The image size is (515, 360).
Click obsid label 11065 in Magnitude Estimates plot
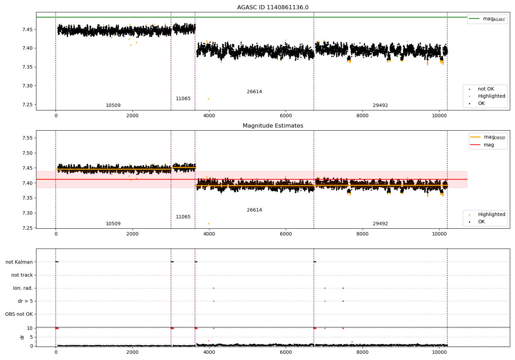pyautogui.click(x=183, y=217)
